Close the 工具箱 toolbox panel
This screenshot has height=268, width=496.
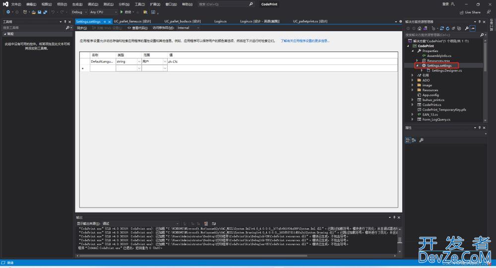[69, 22]
